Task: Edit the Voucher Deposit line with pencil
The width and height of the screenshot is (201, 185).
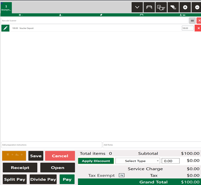Action: (x=5, y=28)
